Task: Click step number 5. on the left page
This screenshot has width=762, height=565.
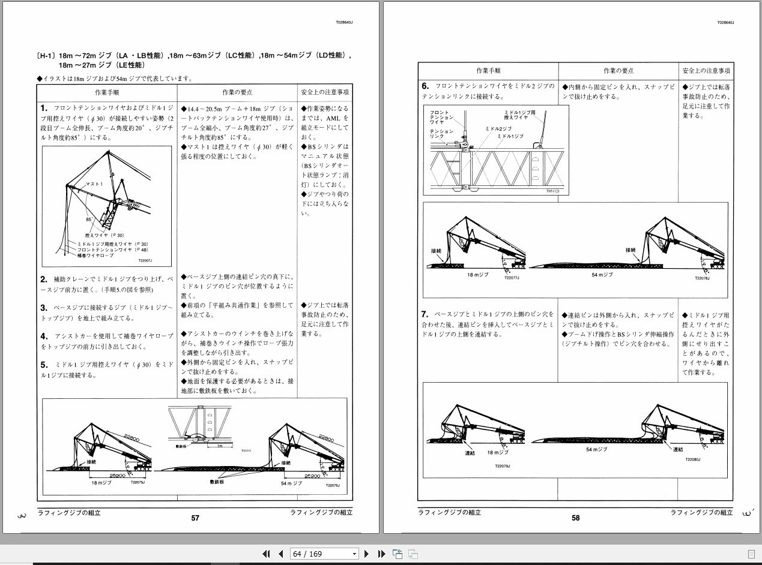Action: pyautogui.click(x=44, y=365)
